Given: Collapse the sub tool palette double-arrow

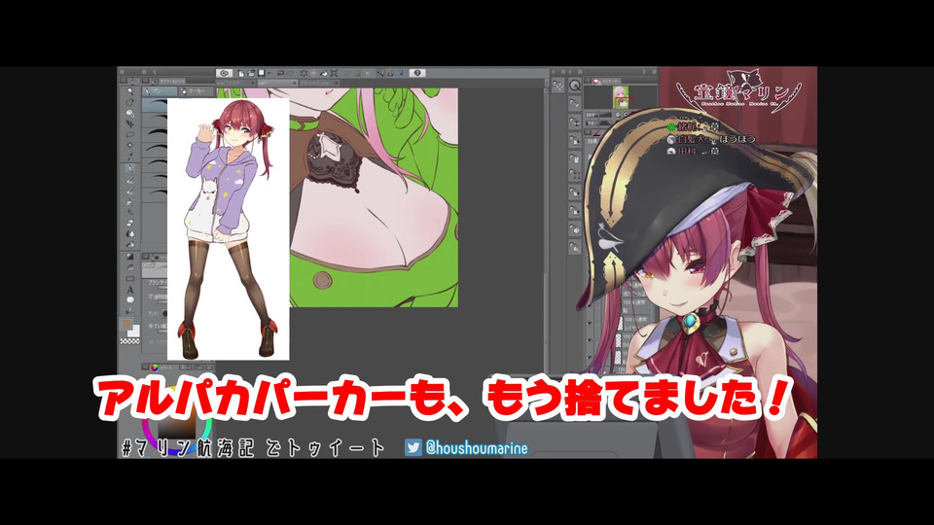Looking at the screenshot, I should (x=144, y=72).
